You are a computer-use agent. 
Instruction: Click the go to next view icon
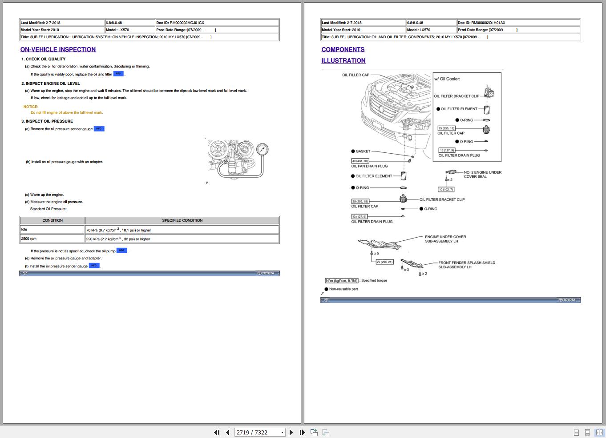326,432
